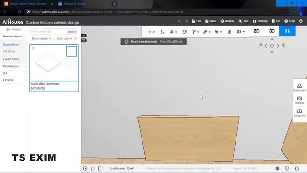Open the Door cabinet dropdown
The height and width of the screenshot is (173, 307).
(x=67, y=38)
